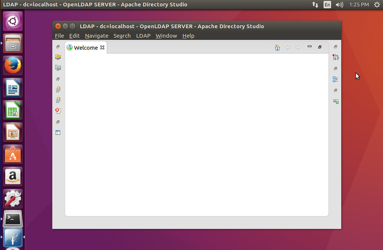Screen dimensions: 383x250
Task: Click the Forward arrow in Welcome toolbar
Action: tap(298, 47)
